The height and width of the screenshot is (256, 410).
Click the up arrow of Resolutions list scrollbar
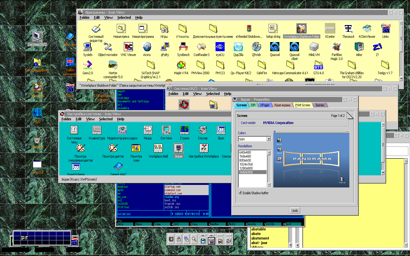(x=269, y=152)
